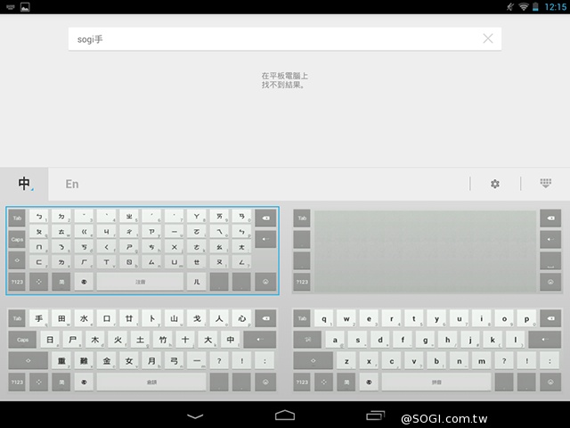Image resolution: width=570 pixels, height=428 pixels.
Task: Tap the battery status icon
Action: (535, 6)
